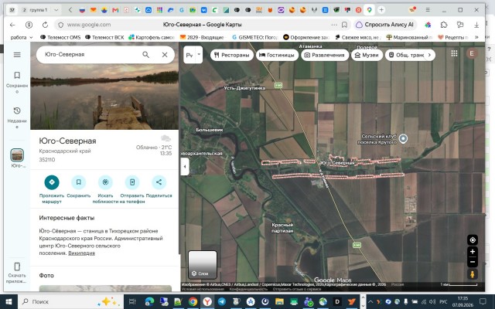This screenshot has width=495, height=309.
Task: Open the browser main menu icon
Action: 428,10
